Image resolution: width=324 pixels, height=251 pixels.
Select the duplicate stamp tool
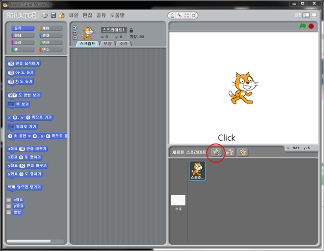point(173,15)
